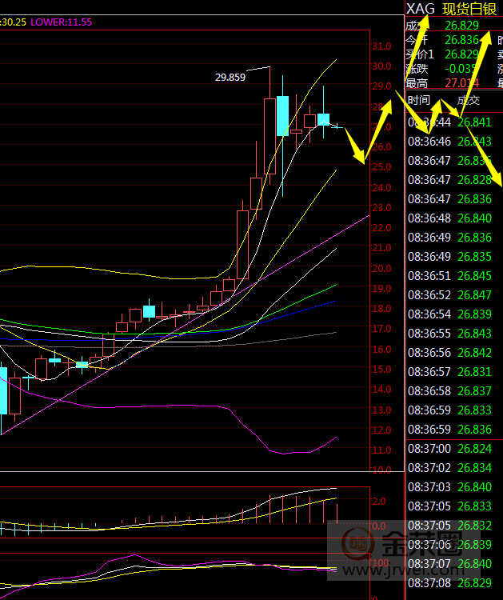503x600 pixels.
Task: Select the 08:36:57 tick time
Action: tap(429, 371)
